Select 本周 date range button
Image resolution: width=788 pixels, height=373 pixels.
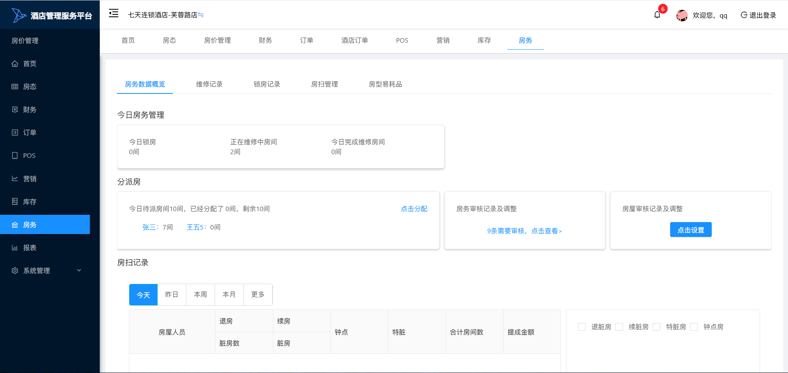coord(200,295)
